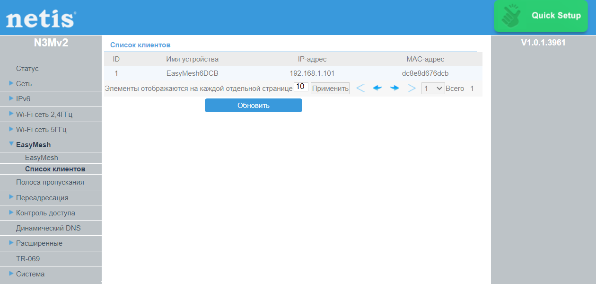Click device name EasyMesh6DCB
Image resolution: width=596 pixels, height=284 pixels.
193,73
